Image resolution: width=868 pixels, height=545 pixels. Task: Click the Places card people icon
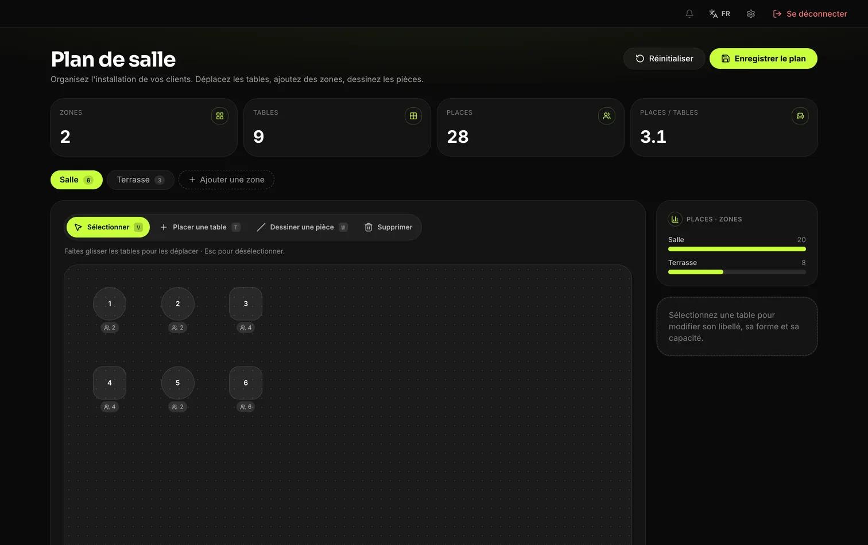607,116
